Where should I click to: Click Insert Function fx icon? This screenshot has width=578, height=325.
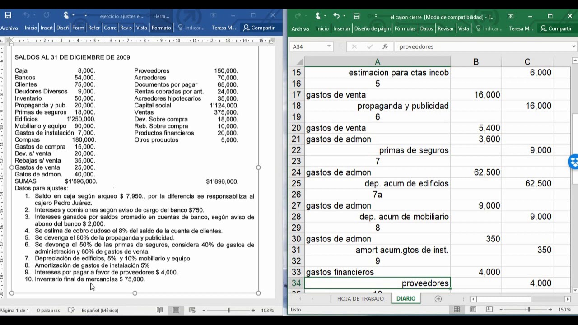(385, 46)
